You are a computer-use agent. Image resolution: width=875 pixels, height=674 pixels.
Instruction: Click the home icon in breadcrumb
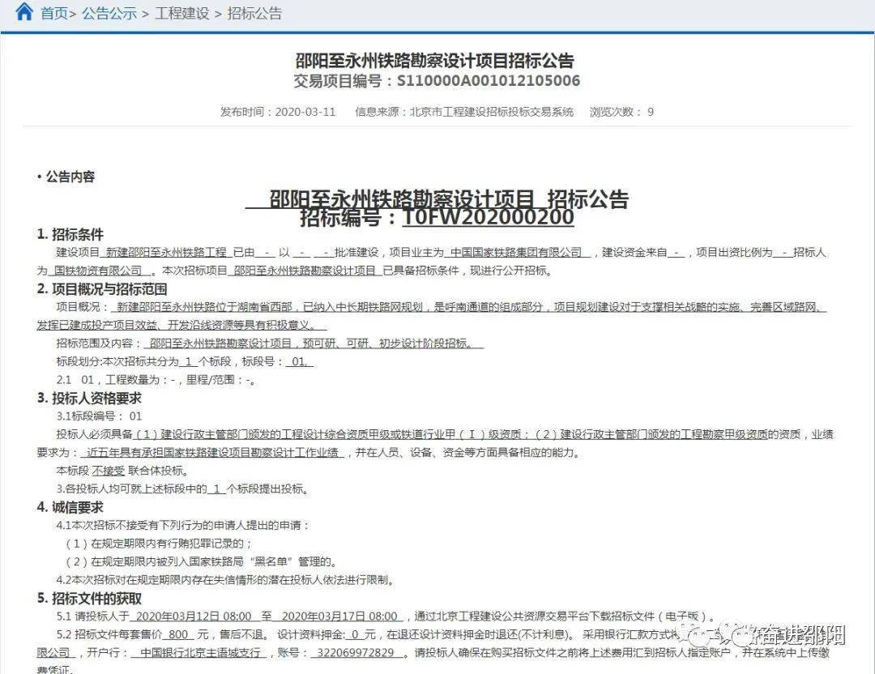[23, 11]
